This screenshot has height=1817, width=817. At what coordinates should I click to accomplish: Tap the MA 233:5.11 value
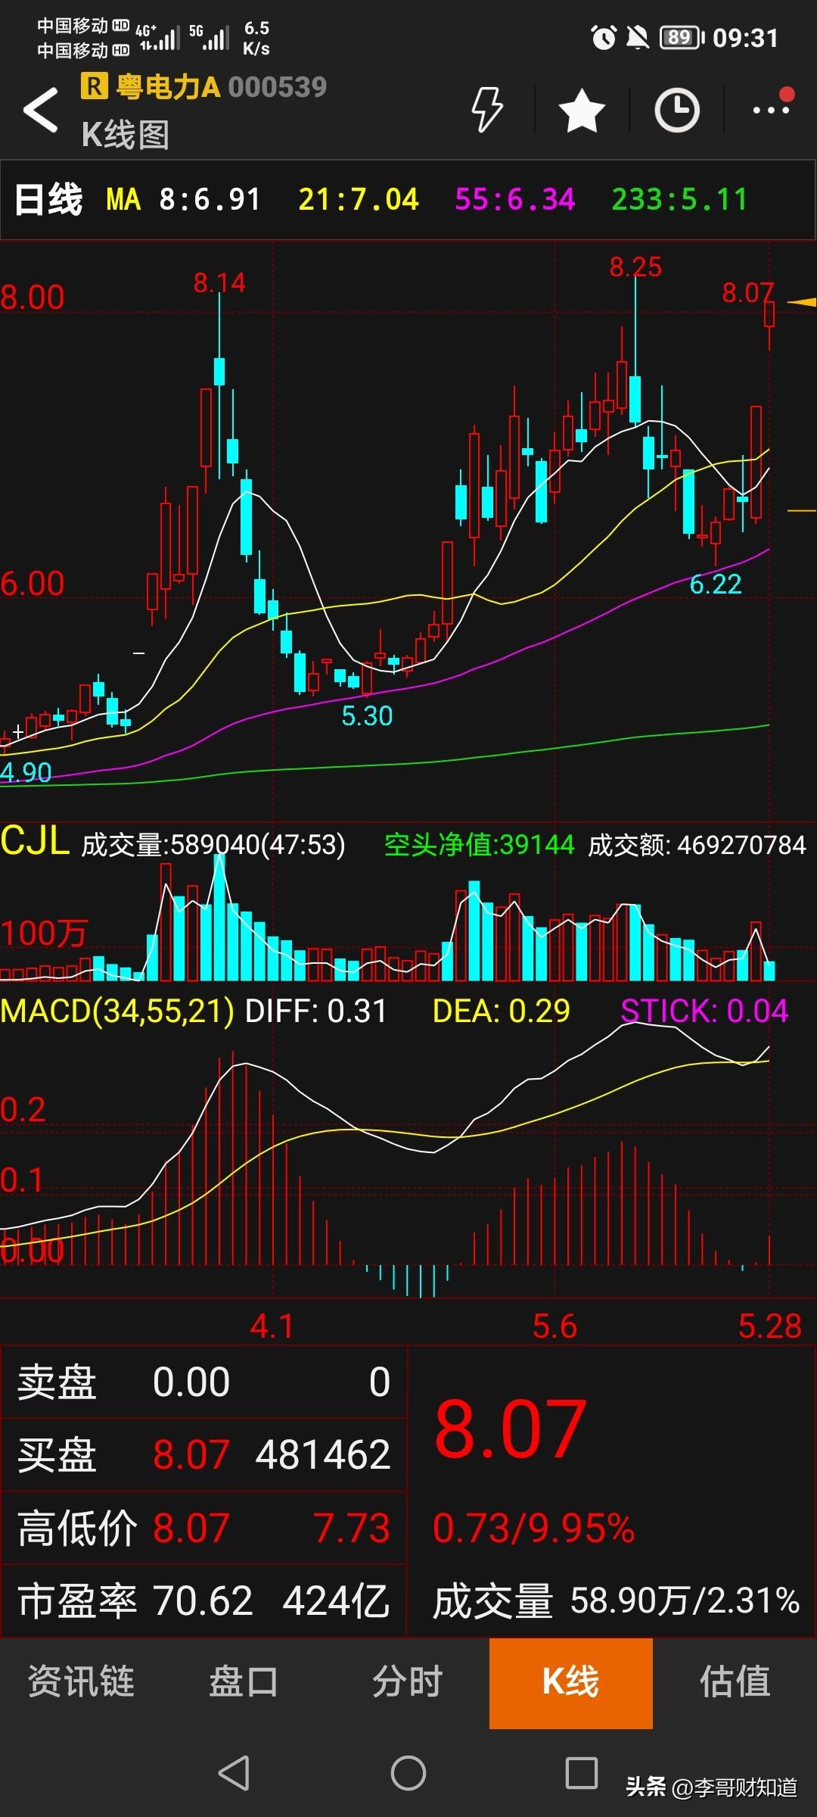[679, 200]
